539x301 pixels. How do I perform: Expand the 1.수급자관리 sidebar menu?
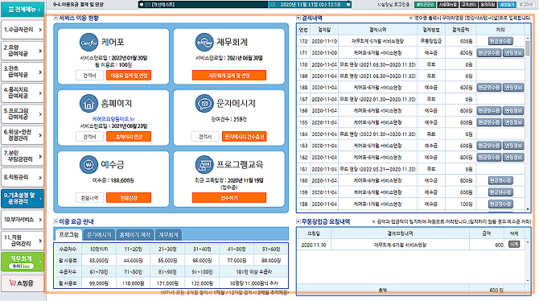23,30
